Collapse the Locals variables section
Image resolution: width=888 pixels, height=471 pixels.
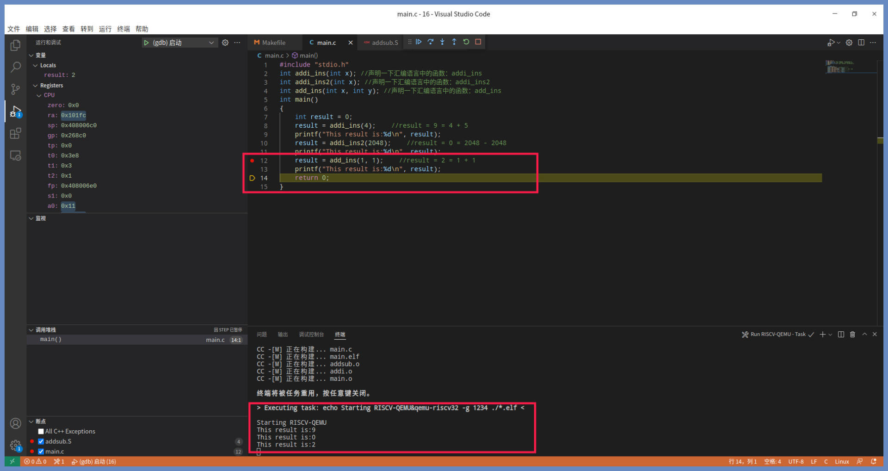coord(36,65)
